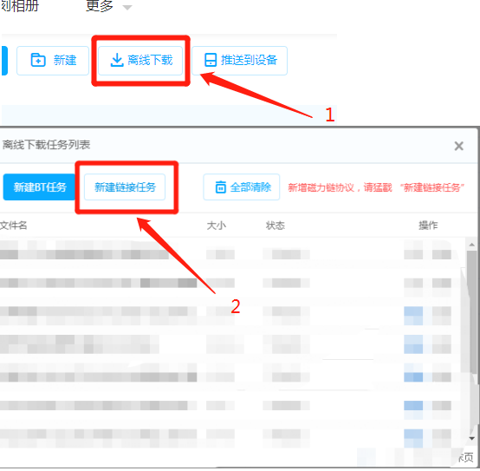Click 新建链接任务 new link task button
Image resolution: width=480 pixels, height=471 pixels.
point(125,187)
